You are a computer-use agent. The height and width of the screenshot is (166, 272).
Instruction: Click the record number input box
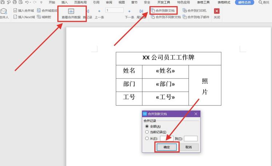[x=115, y=10]
